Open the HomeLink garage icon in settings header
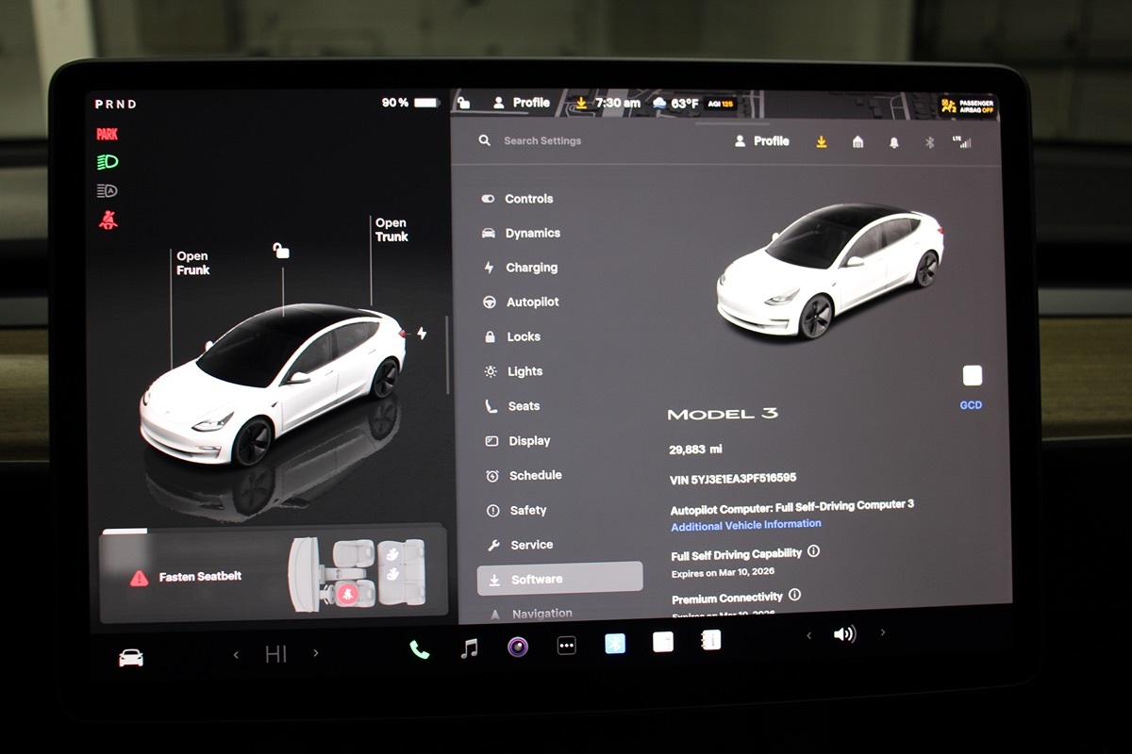This screenshot has height=754, width=1132. tap(857, 142)
